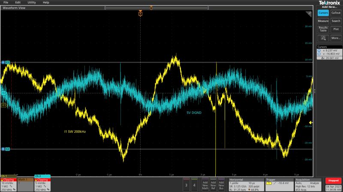Click Add New Math
343x192 pixels.
(x=205, y=185)
